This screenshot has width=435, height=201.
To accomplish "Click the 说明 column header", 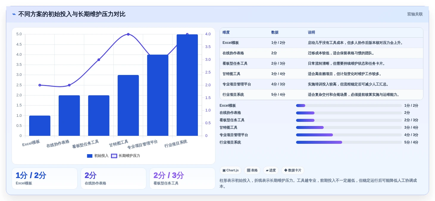I will pyautogui.click(x=312, y=33).
